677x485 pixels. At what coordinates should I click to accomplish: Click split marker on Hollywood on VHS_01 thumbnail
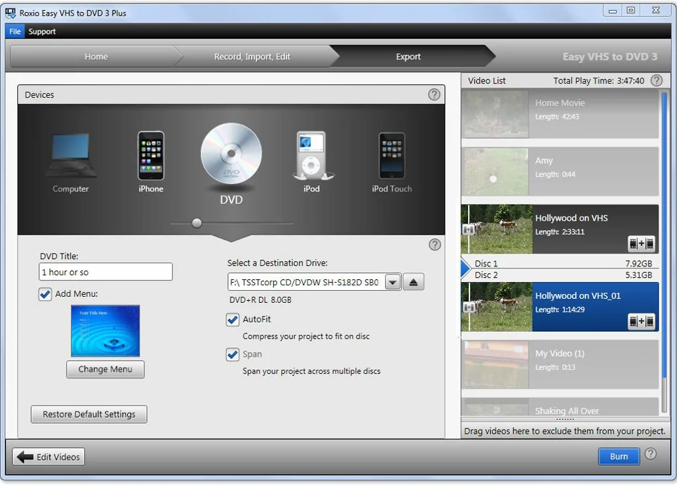[x=468, y=307]
